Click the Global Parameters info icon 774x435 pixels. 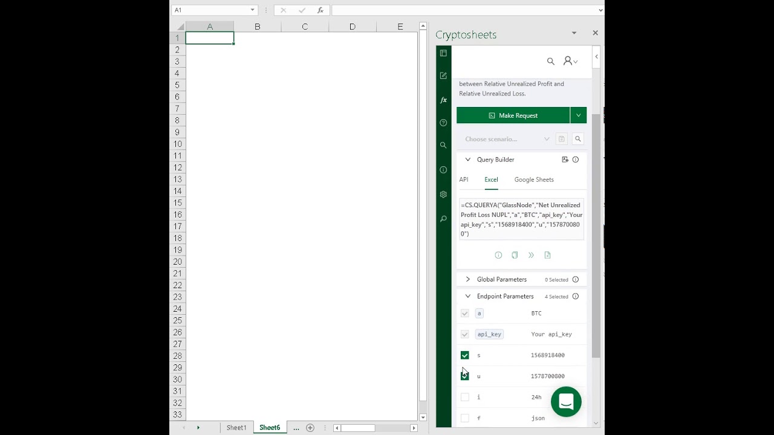tap(576, 280)
